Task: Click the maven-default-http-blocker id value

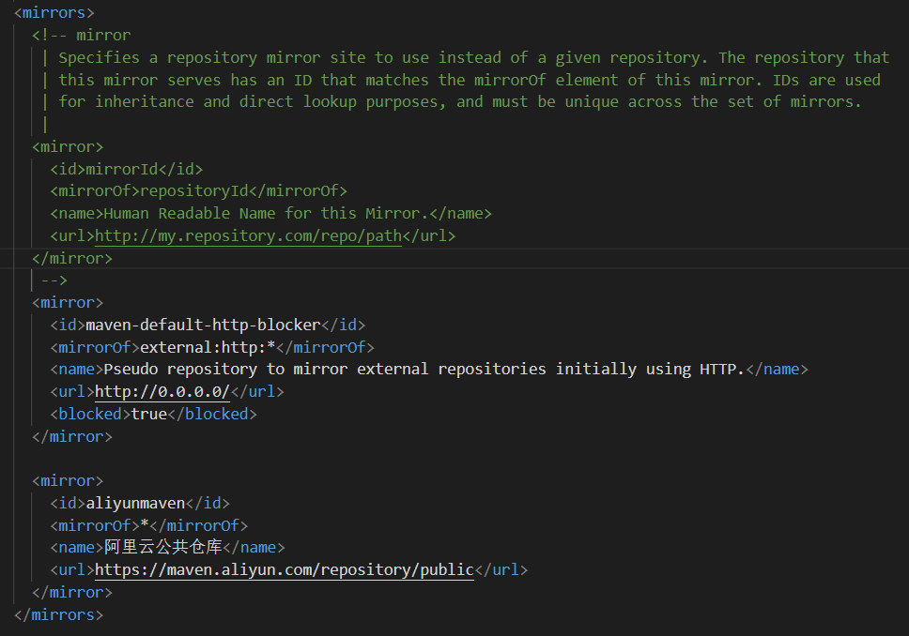Action: tap(203, 325)
